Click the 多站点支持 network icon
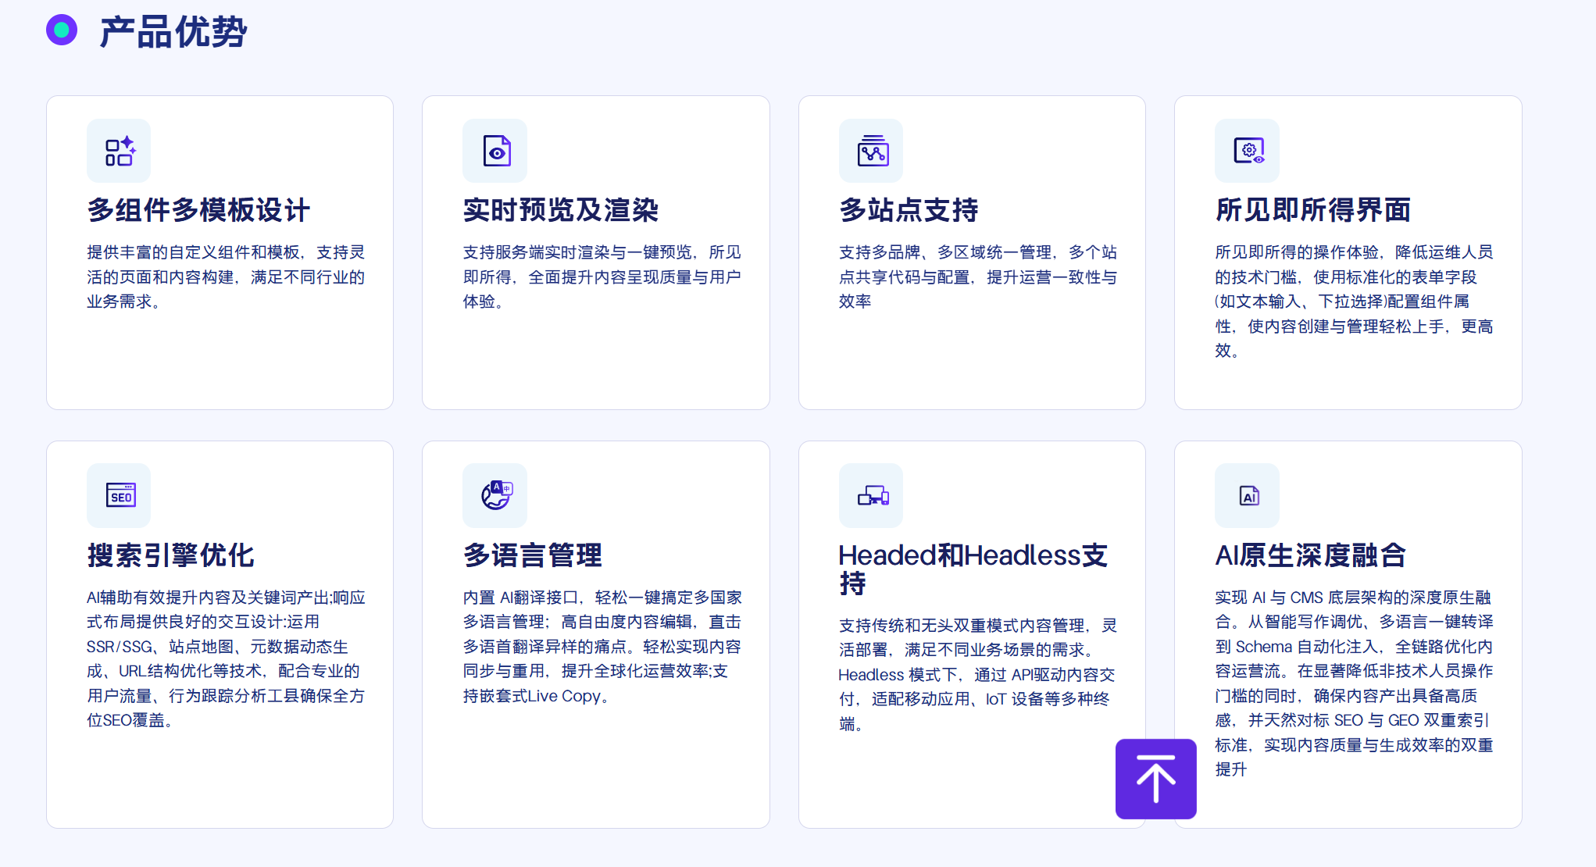 (x=870, y=151)
